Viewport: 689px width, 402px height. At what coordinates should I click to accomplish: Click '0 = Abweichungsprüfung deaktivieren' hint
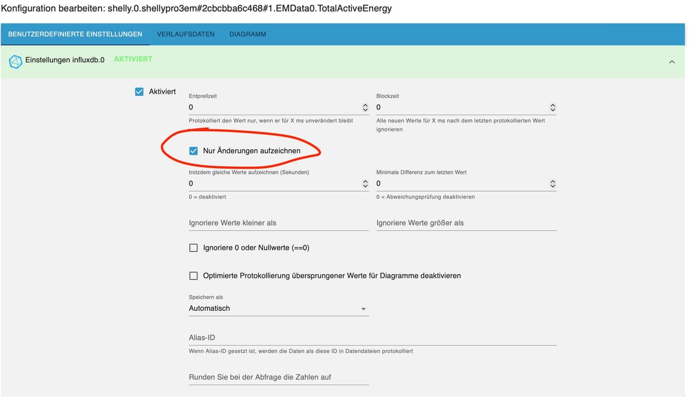pos(425,197)
